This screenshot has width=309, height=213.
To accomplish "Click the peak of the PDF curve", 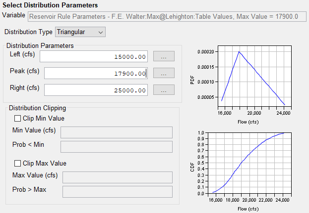I will pos(239,51).
